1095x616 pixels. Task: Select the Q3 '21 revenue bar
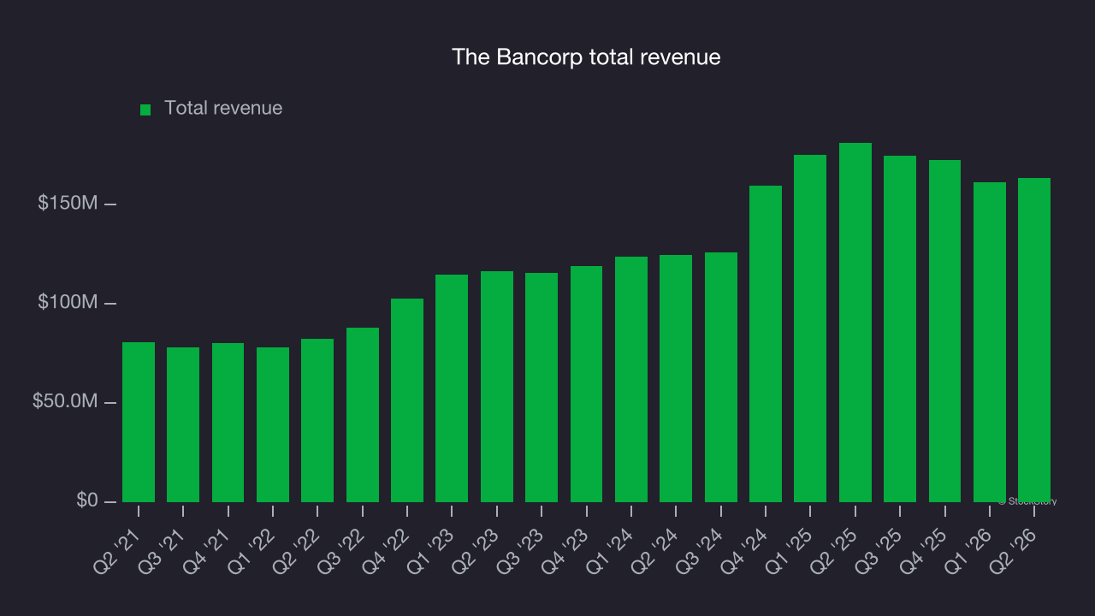(x=183, y=424)
